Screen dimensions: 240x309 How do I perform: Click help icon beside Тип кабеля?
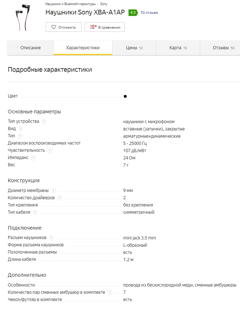35,212
